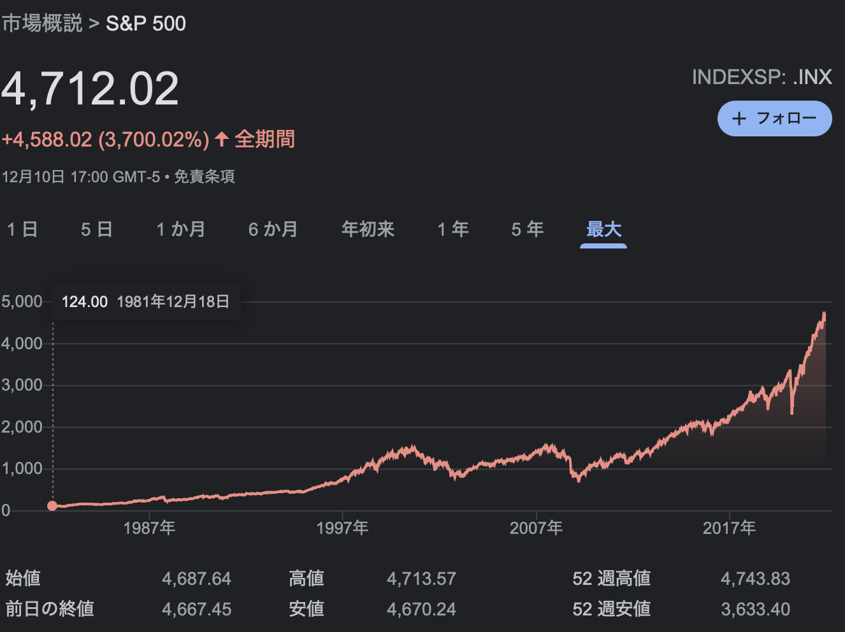Click the 5,000 y-axis label
Viewport: 845px width, 632px height.
pos(22,301)
